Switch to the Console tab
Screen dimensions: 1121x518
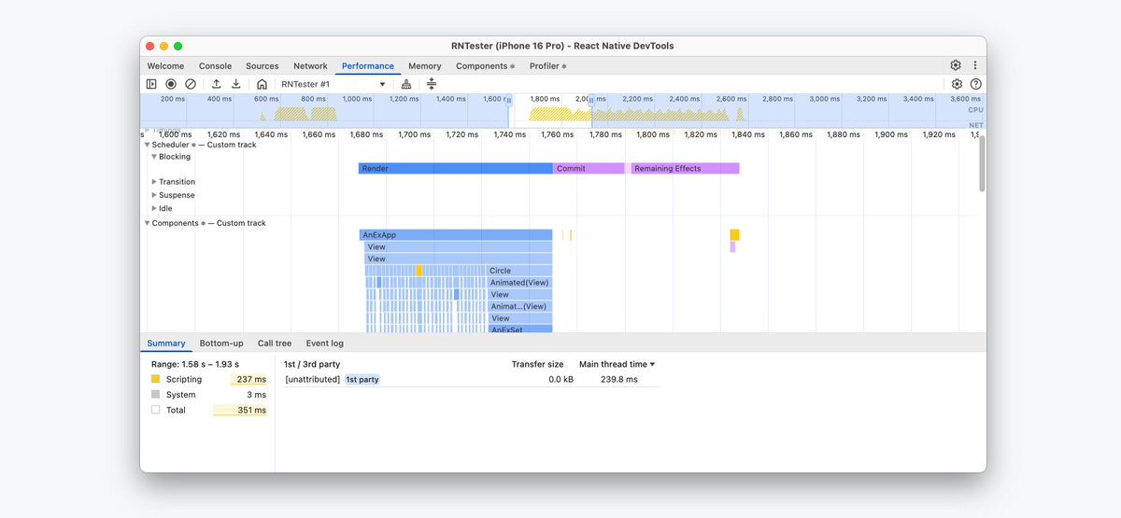(215, 66)
